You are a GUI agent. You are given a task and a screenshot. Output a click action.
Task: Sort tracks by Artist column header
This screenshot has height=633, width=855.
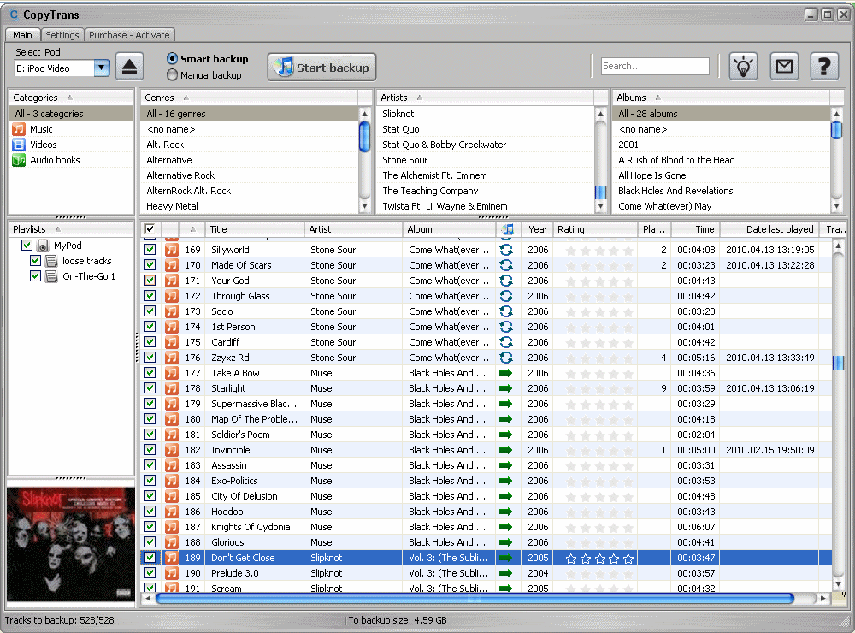tap(353, 229)
